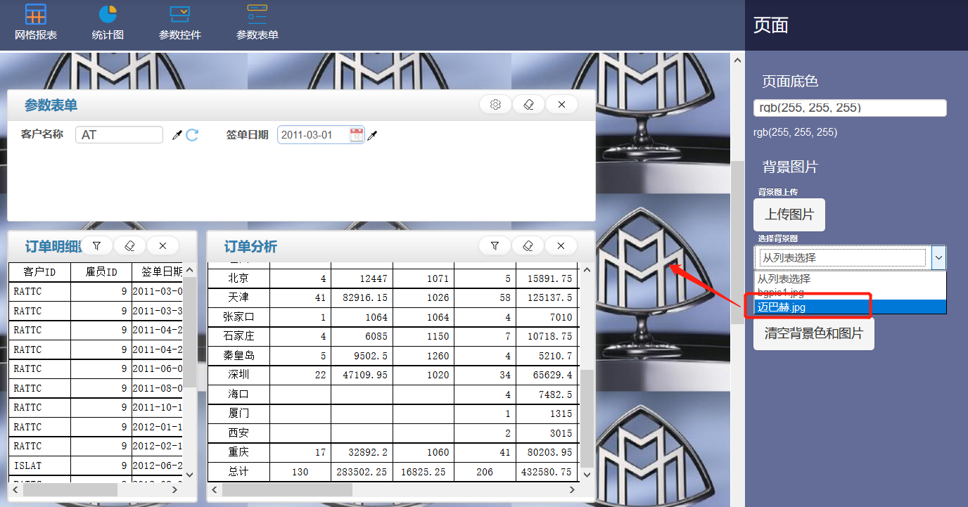Click the 82916.15 value cell
This screenshot has width=968, height=507.
(362, 298)
